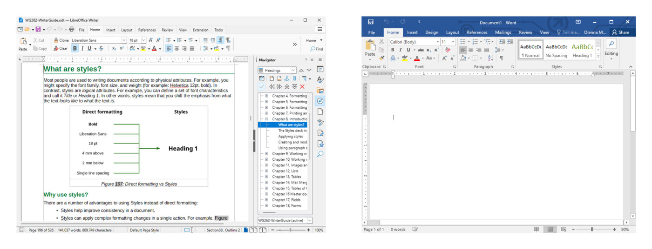Select "Applying styles" in Navigator tree
Viewport: 652px width, 249px height.
click(x=291, y=137)
